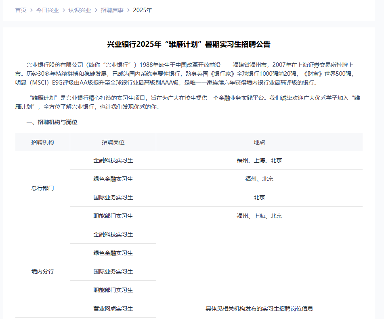Click the 招聘岗位 column header
Screen dimensions: 384x319
[113, 142]
